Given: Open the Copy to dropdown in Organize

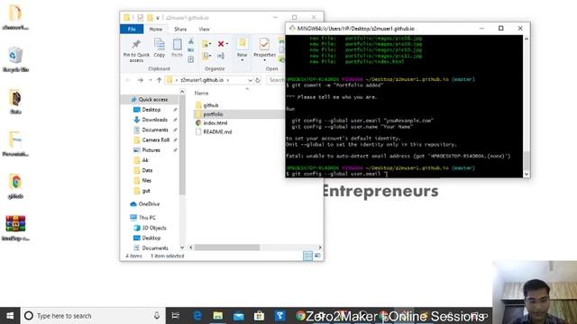Looking at the screenshot, I should (x=206, y=56).
